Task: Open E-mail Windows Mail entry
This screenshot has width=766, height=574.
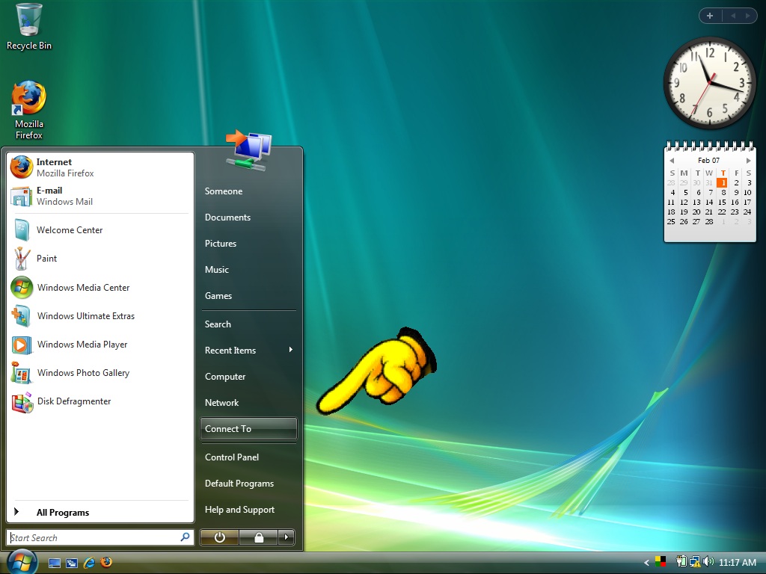Action: point(100,196)
